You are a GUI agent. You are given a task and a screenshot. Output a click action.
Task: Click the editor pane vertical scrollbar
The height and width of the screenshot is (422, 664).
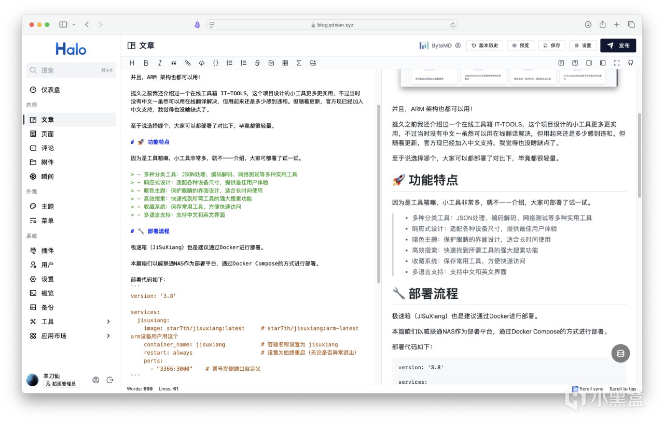point(379,193)
